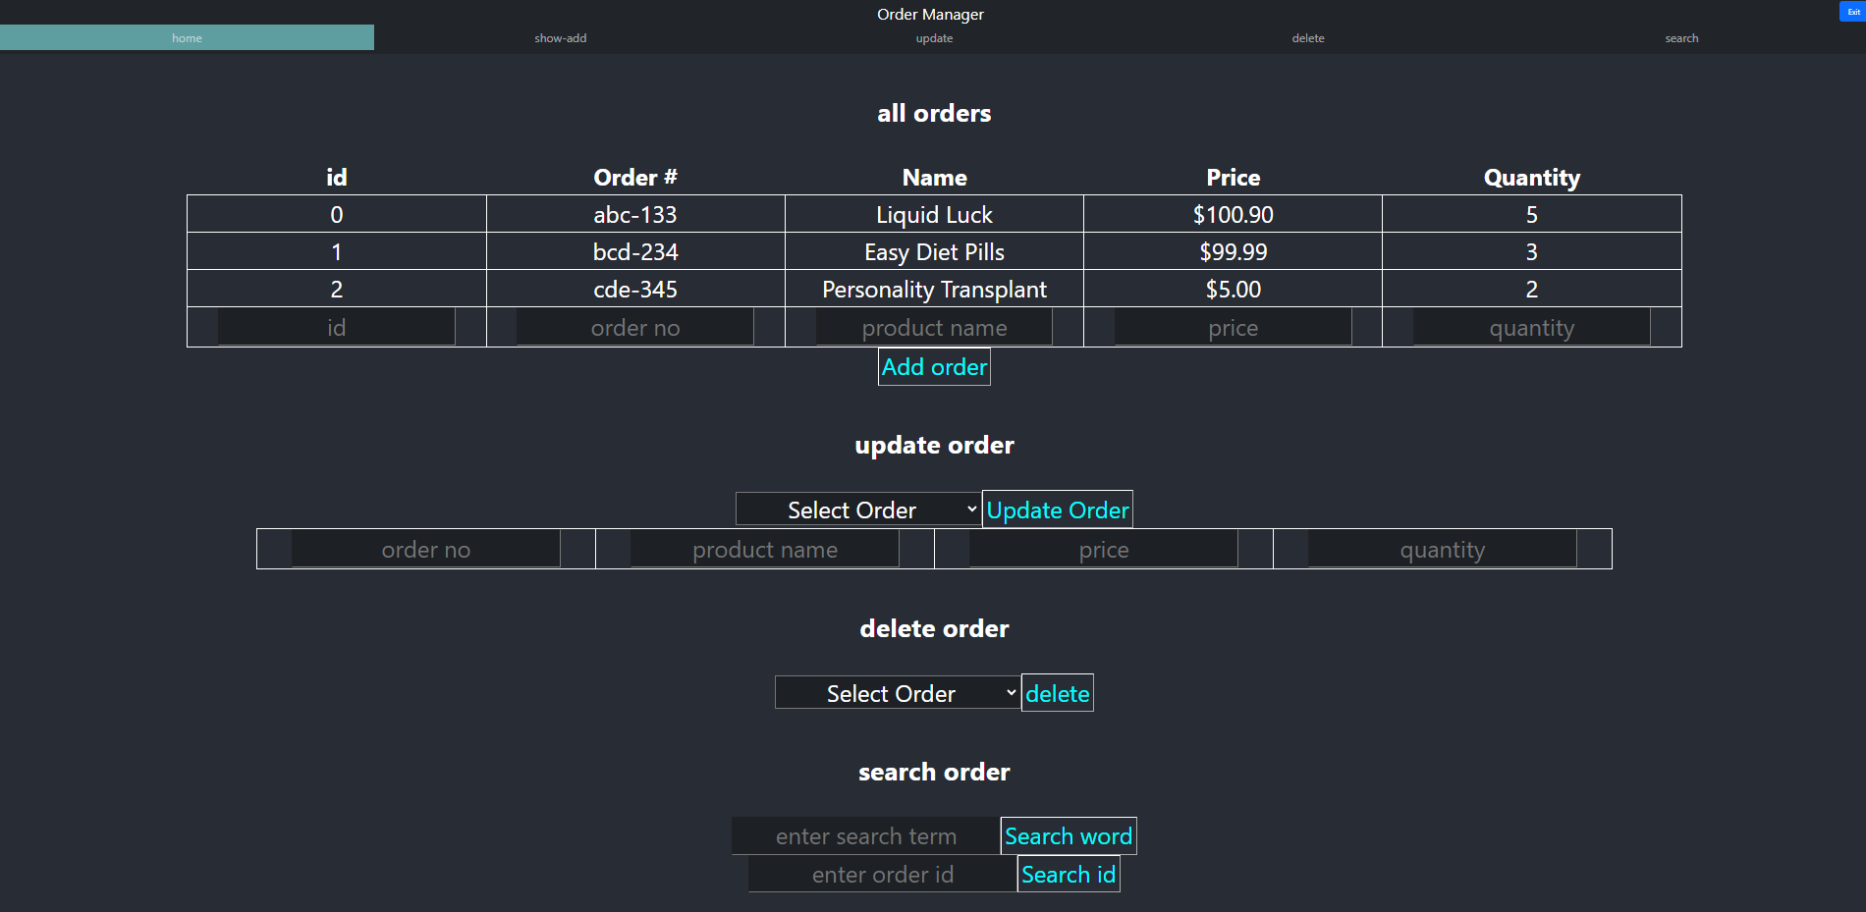Viewport: 1866px width, 912px height.
Task: Go to the update tab
Action: pos(934,38)
